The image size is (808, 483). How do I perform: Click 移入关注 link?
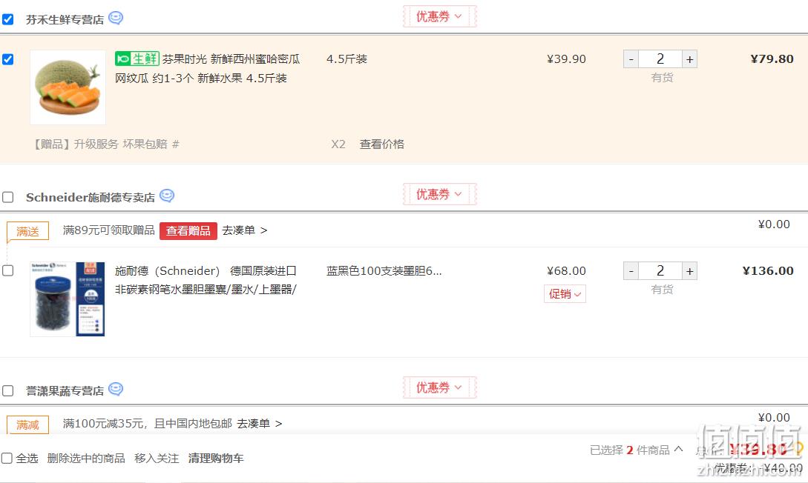(157, 459)
